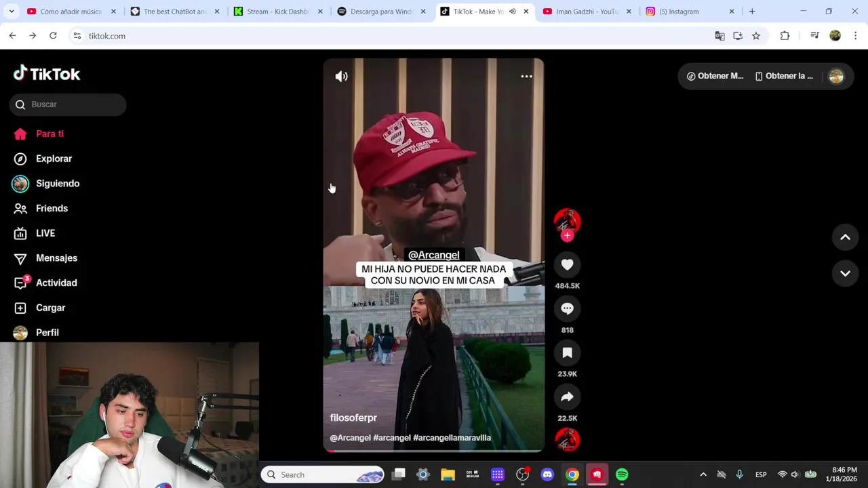Switch to The best ChatBot tab
The image size is (868, 488).
click(174, 12)
